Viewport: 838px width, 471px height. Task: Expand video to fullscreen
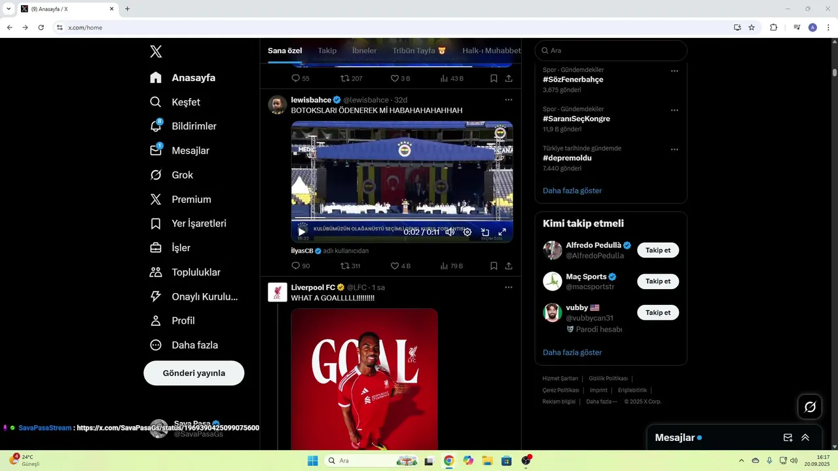tap(502, 232)
